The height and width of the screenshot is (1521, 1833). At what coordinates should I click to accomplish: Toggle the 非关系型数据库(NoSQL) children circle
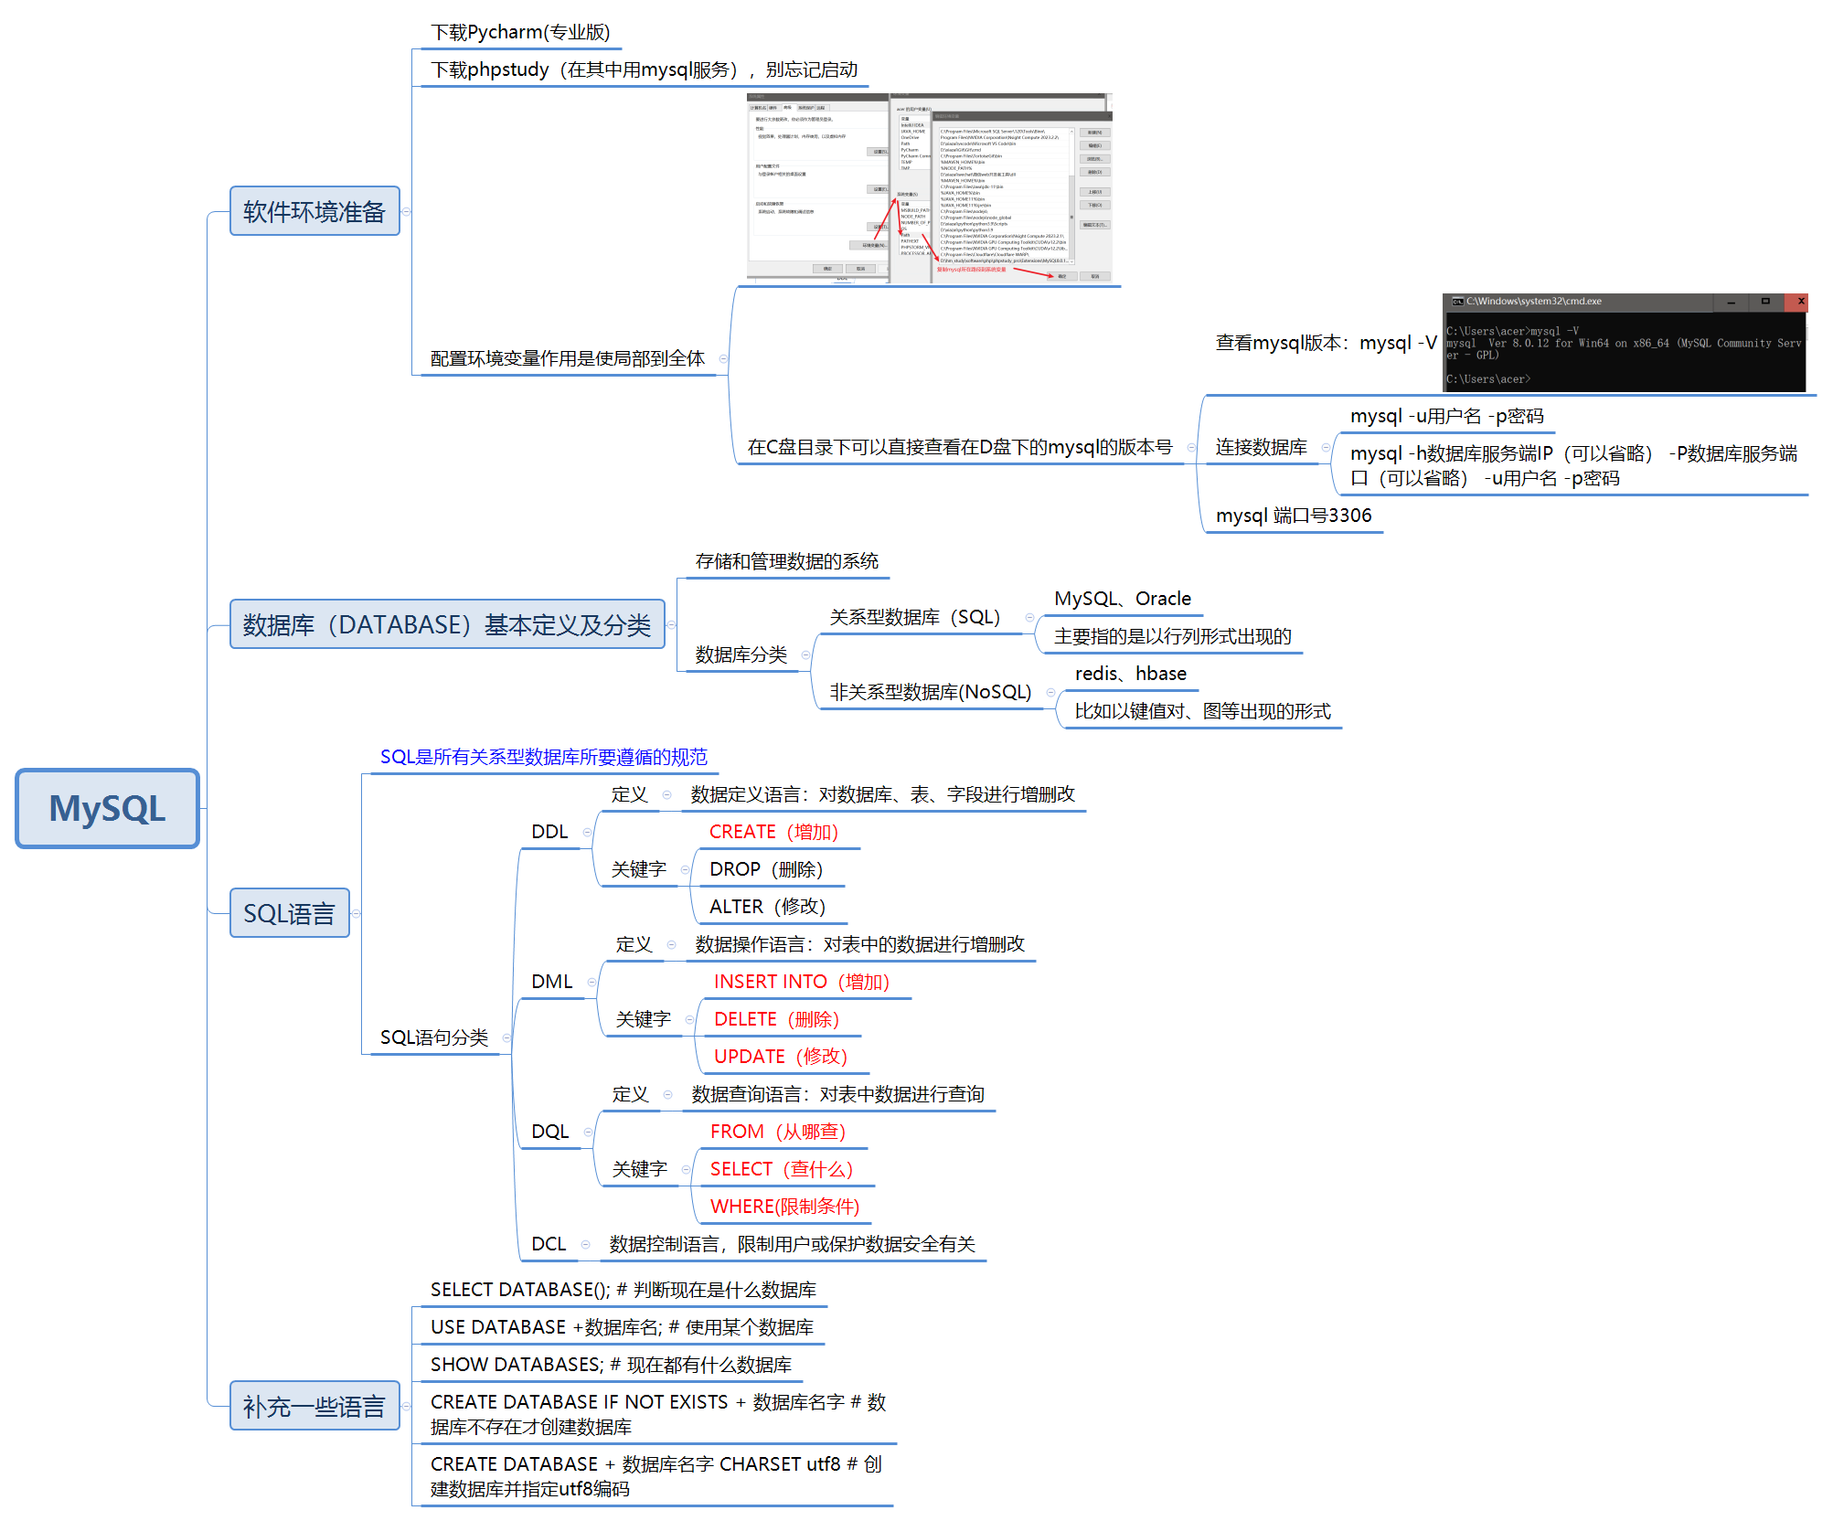(1050, 692)
